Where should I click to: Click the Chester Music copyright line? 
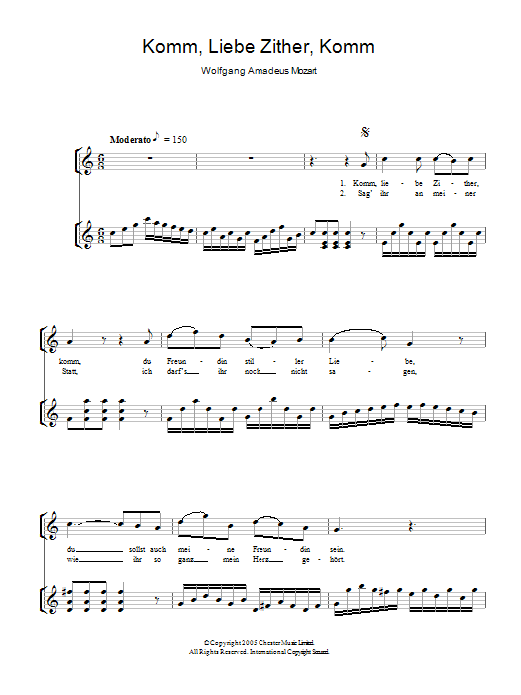tap(260, 642)
